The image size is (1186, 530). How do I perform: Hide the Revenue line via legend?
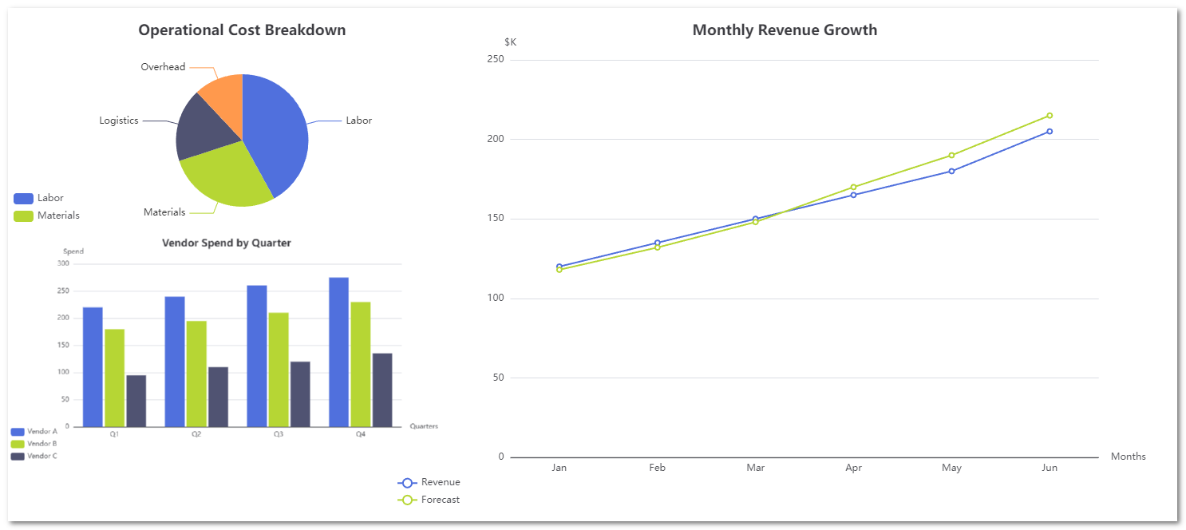(429, 482)
